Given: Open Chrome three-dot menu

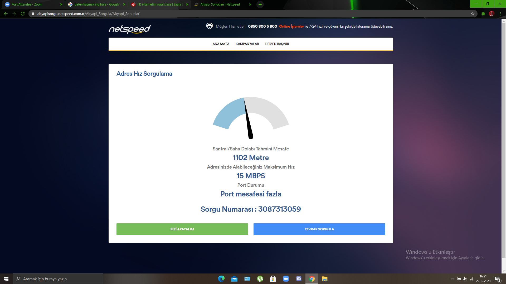Looking at the screenshot, I should point(500,14).
